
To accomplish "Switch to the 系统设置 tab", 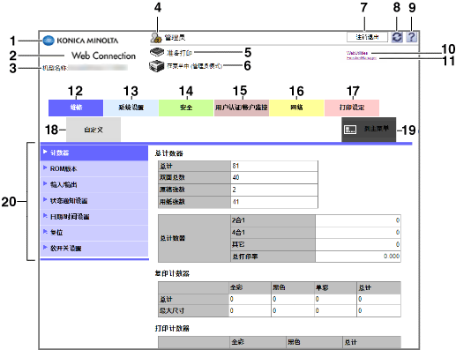I will [x=131, y=108].
